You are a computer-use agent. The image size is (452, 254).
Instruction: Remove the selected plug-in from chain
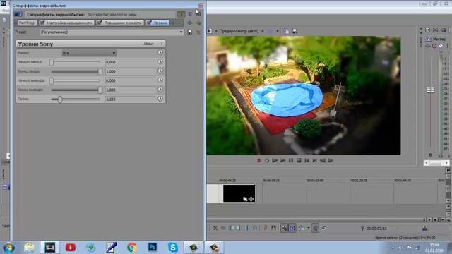click(198, 23)
